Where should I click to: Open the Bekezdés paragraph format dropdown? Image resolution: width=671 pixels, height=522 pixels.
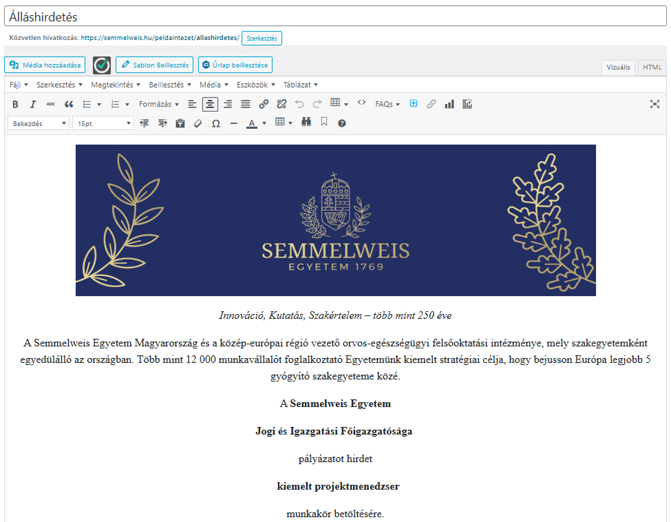click(x=39, y=123)
